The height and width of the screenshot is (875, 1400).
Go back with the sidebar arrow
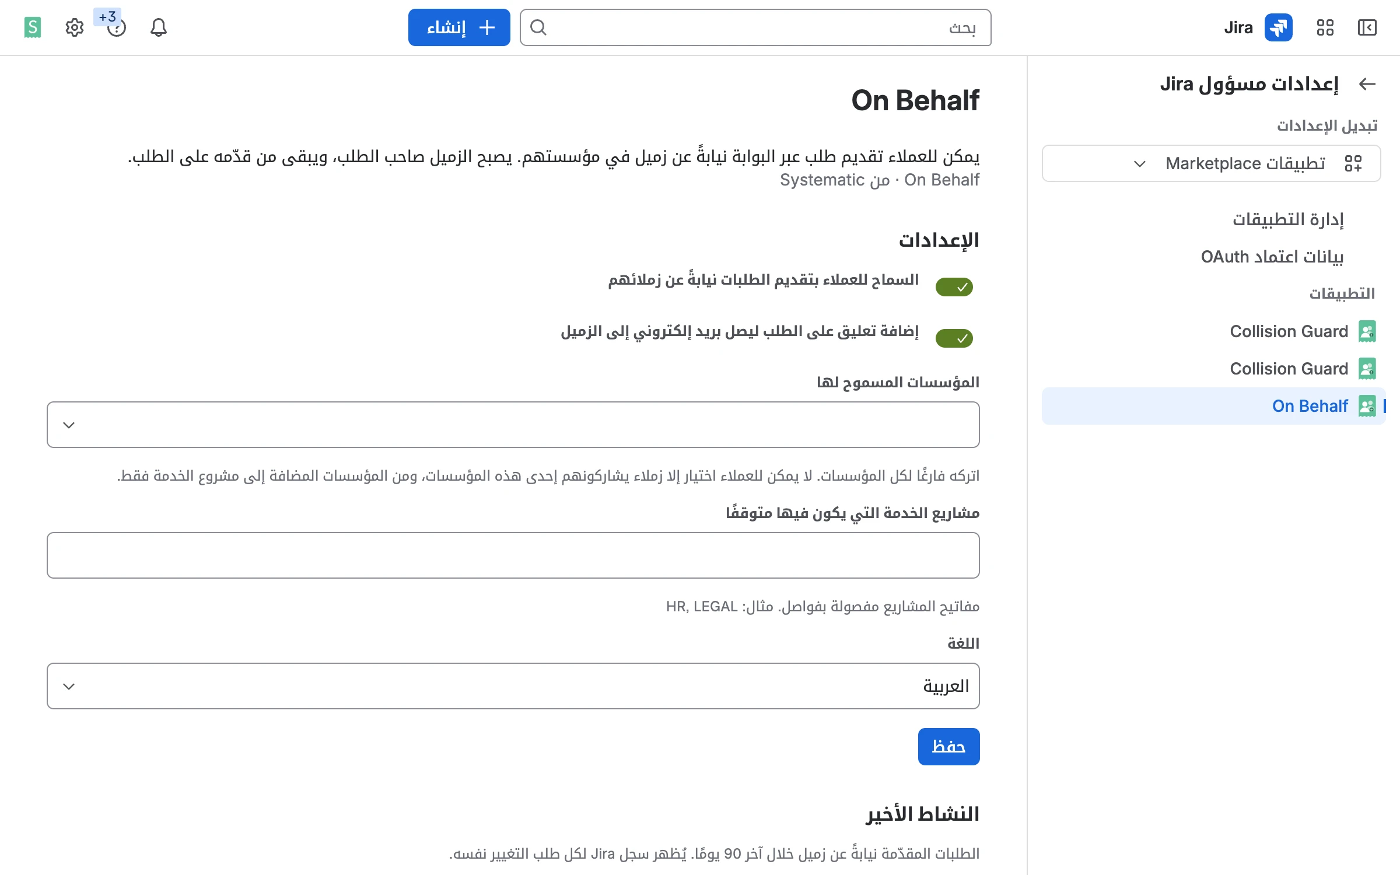(1367, 84)
